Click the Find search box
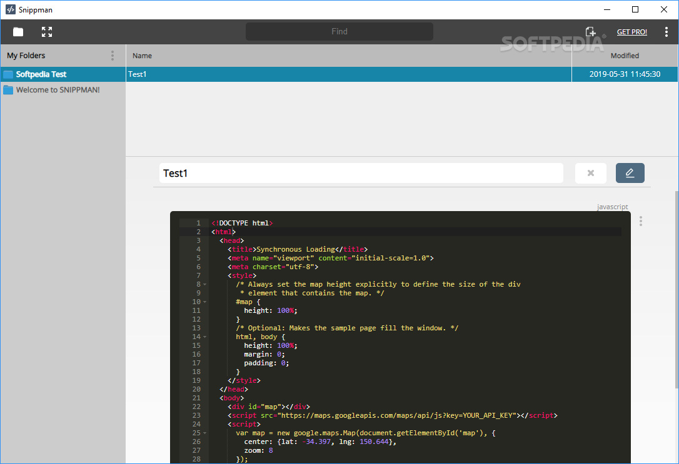 pos(339,32)
